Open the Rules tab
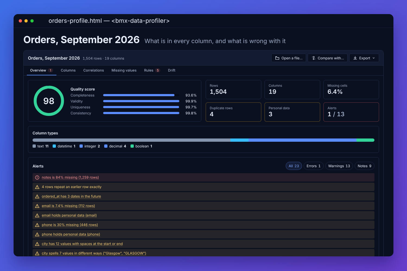407x271 pixels. click(152, 70)
